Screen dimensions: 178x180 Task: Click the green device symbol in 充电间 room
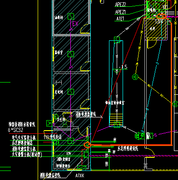(71, 92)
